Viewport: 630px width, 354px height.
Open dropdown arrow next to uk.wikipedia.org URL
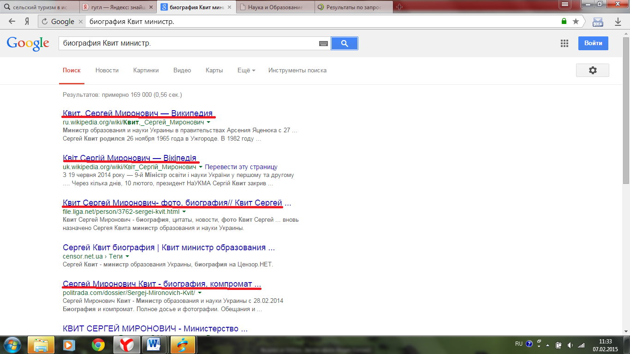pyautogui.click(x=201, y=167)
